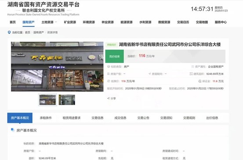Open the 水利资源 navigation item
Image resolution: width=243 pixels, height=160 pixels.
145,22
